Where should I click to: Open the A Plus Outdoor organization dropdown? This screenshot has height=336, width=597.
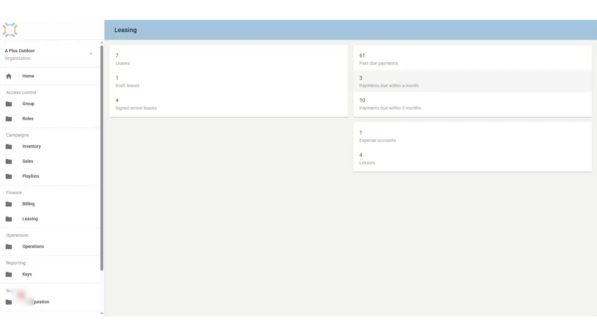point(50,54)
